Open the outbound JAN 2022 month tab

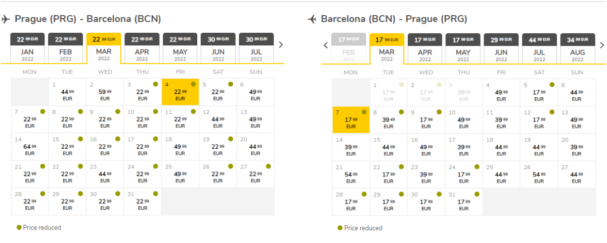[x=28, y=48]
